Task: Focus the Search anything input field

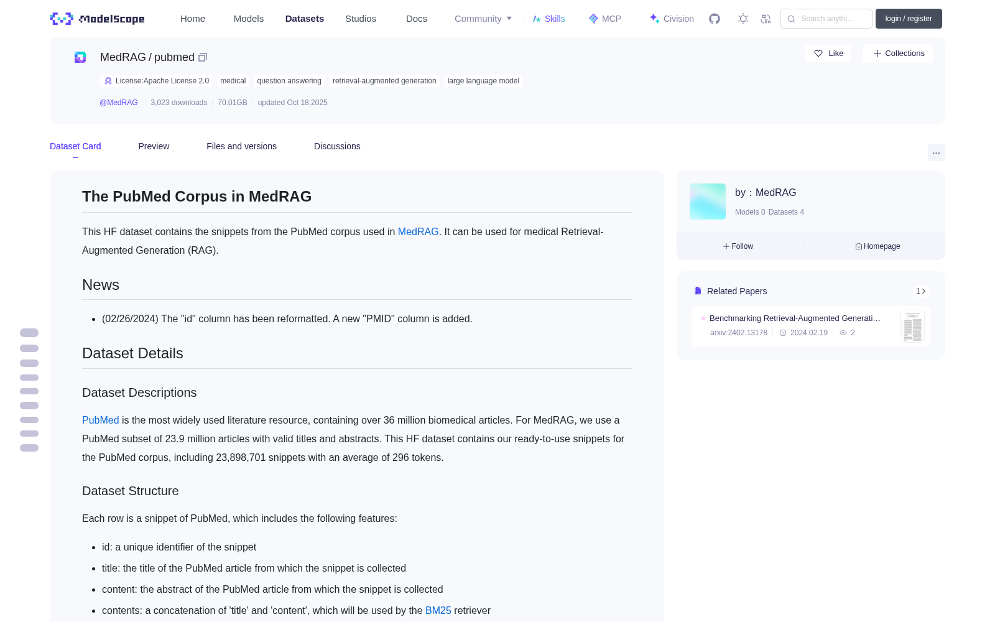Action: [826, 19]
